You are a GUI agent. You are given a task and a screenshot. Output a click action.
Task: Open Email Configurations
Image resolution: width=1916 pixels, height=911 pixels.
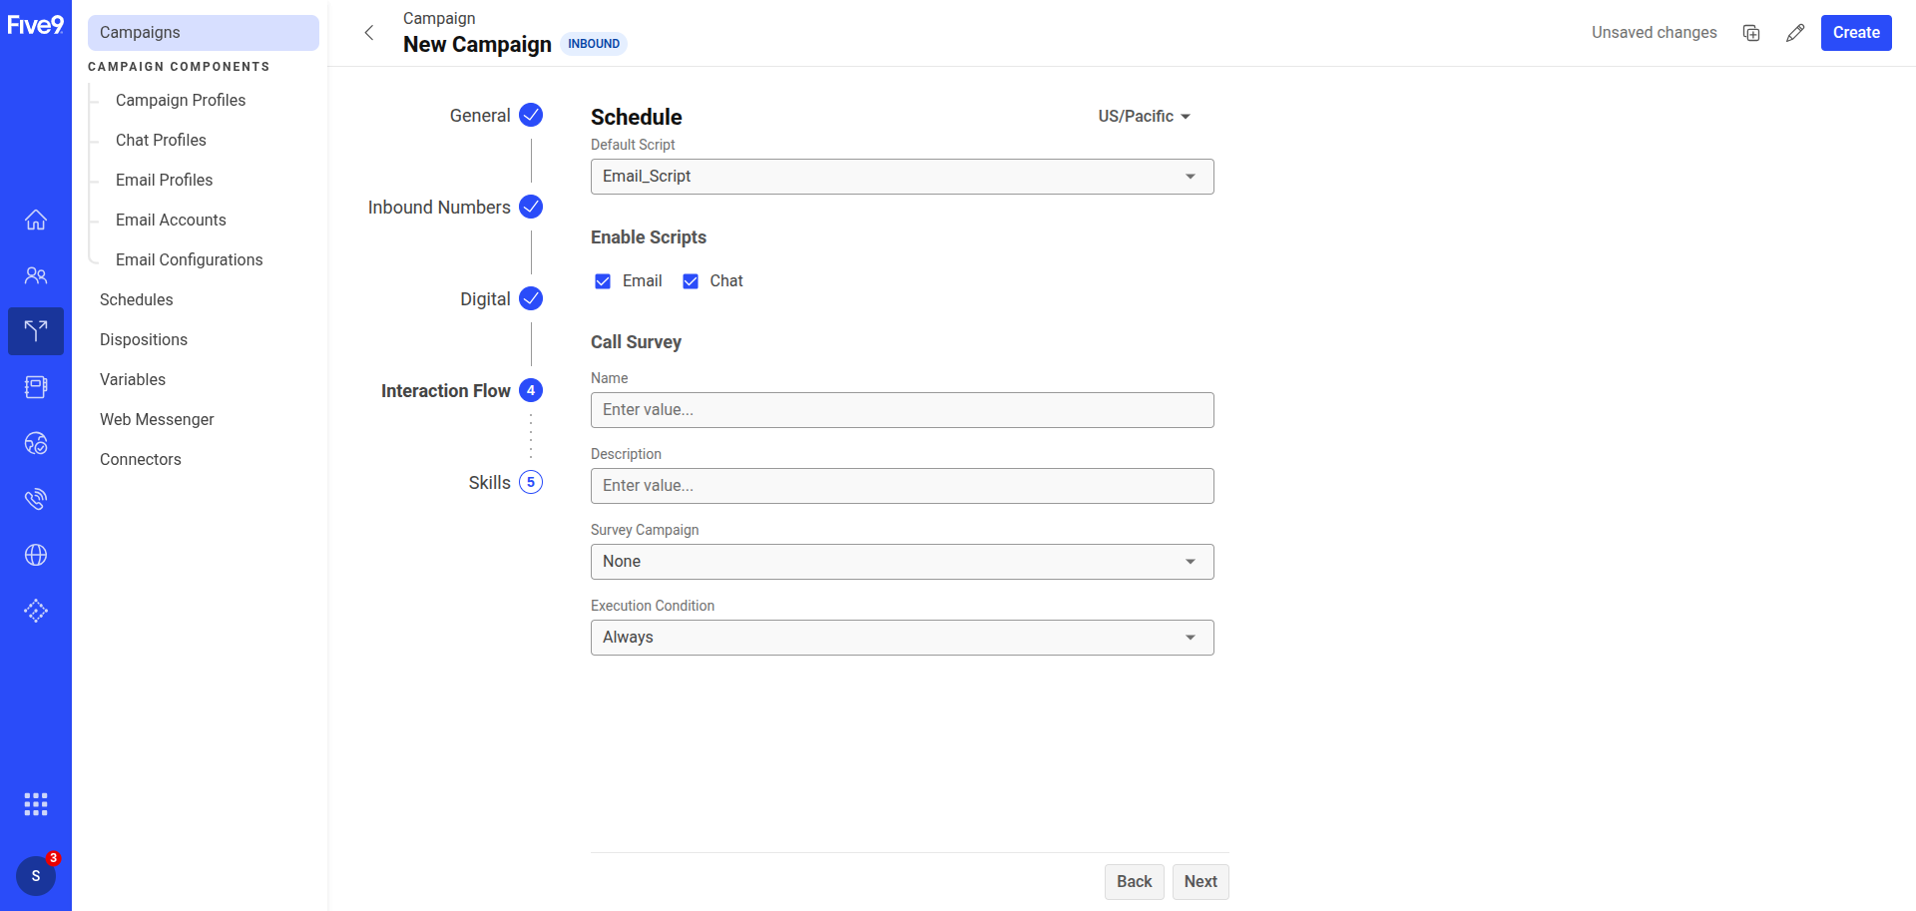pos(190,259)
